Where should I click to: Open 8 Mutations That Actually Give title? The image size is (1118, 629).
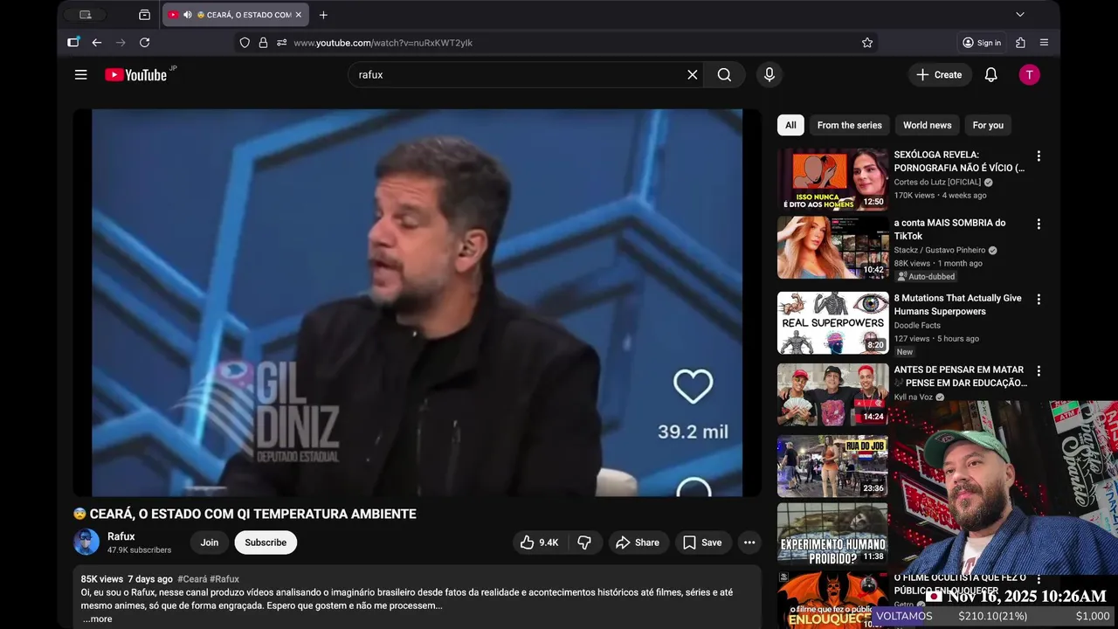pyautogui.click(x=957, y=305)
